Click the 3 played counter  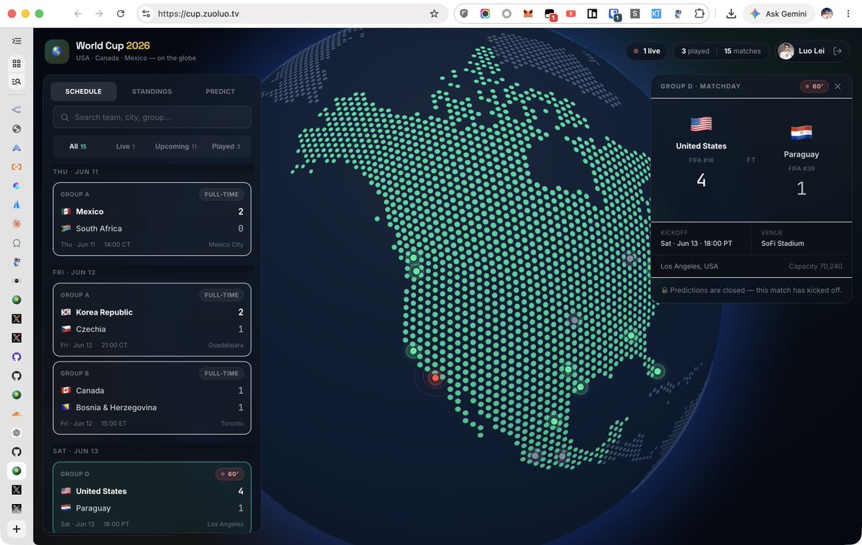coord(695,51)
